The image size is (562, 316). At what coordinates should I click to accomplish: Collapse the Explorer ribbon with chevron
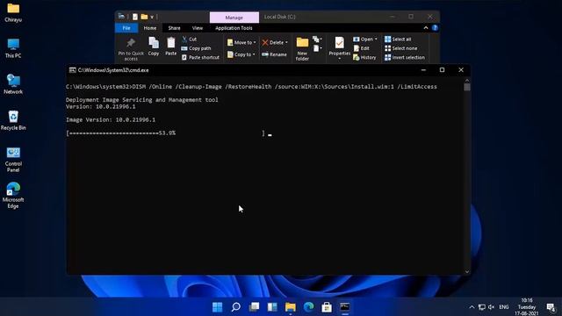pos(425,28)
